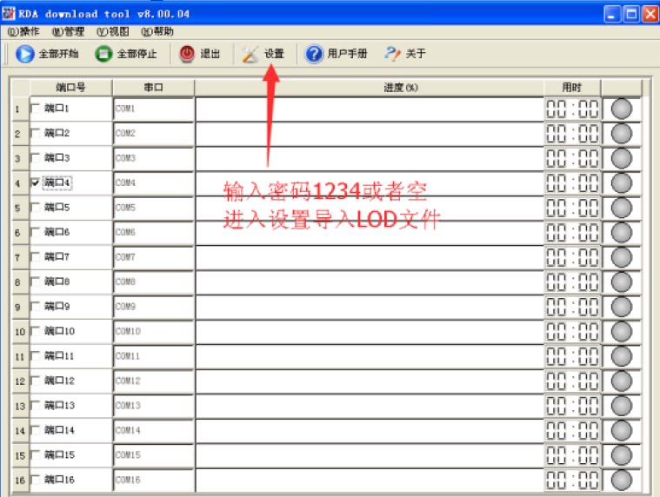Click the 00:00 timer in row 12
660x497 pixels.
(x=572, y=381)
